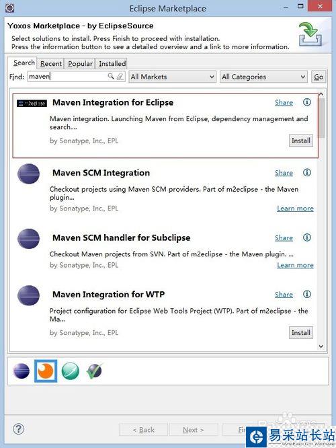Click the title Maven SCM handler for Subclipse

pyautogui.click(x=122, y=237)
